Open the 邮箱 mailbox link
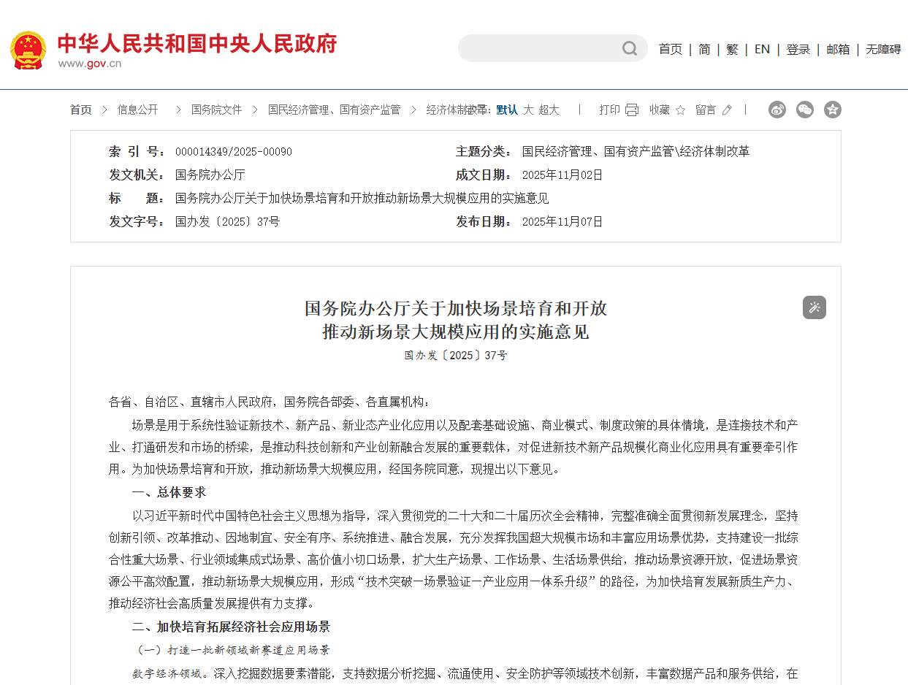Screen dimensions: 908x685 click(x=838, y=49)
